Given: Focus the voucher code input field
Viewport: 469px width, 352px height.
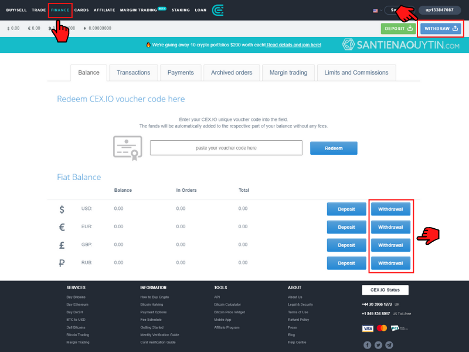Looking at the screenshot, I should [x=226, y=148].
